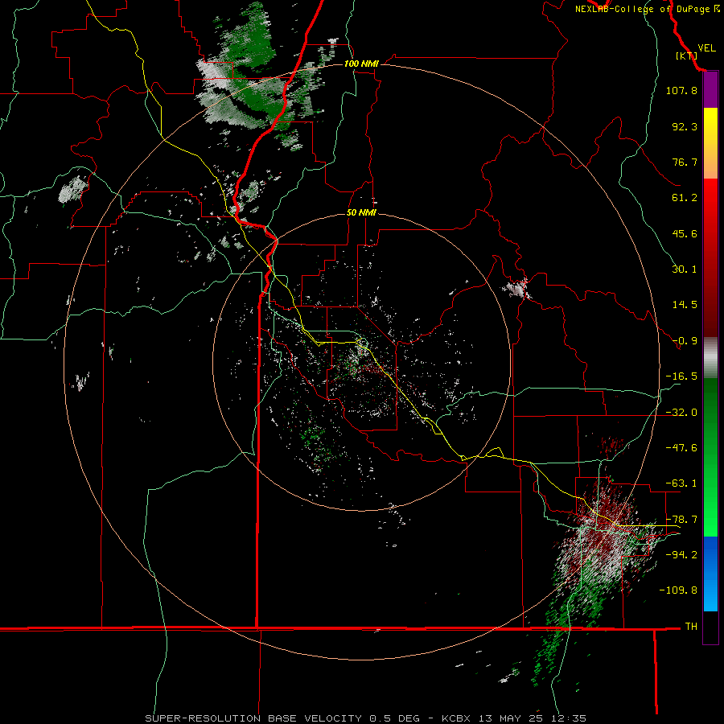Click the -0.9 legend value
This screenshot has width=724, height=724.
click(685, 341)
